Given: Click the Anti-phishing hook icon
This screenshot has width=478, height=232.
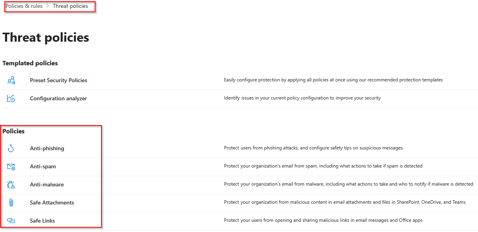Looking at the screenshot, I should [11, 148].
